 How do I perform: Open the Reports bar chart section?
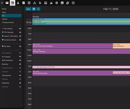pyautogui.click(x=51, y=3)
